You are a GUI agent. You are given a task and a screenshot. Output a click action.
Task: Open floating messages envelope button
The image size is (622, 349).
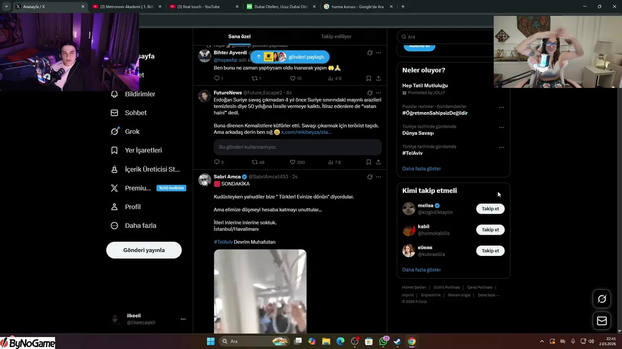[602, 321]
